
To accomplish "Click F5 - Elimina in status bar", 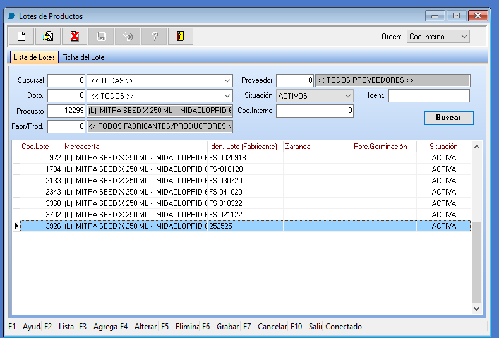I will tap(180, 327).
